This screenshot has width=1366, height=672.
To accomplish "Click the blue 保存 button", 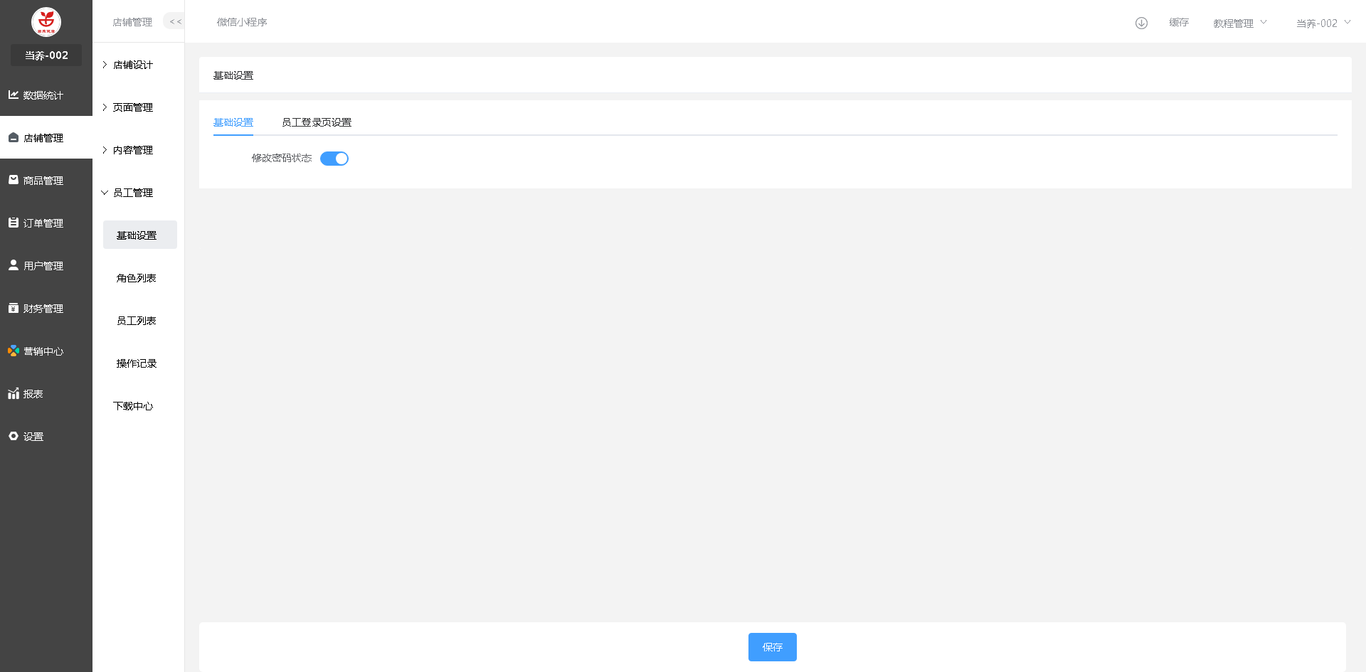I will [x=772, y=647].
